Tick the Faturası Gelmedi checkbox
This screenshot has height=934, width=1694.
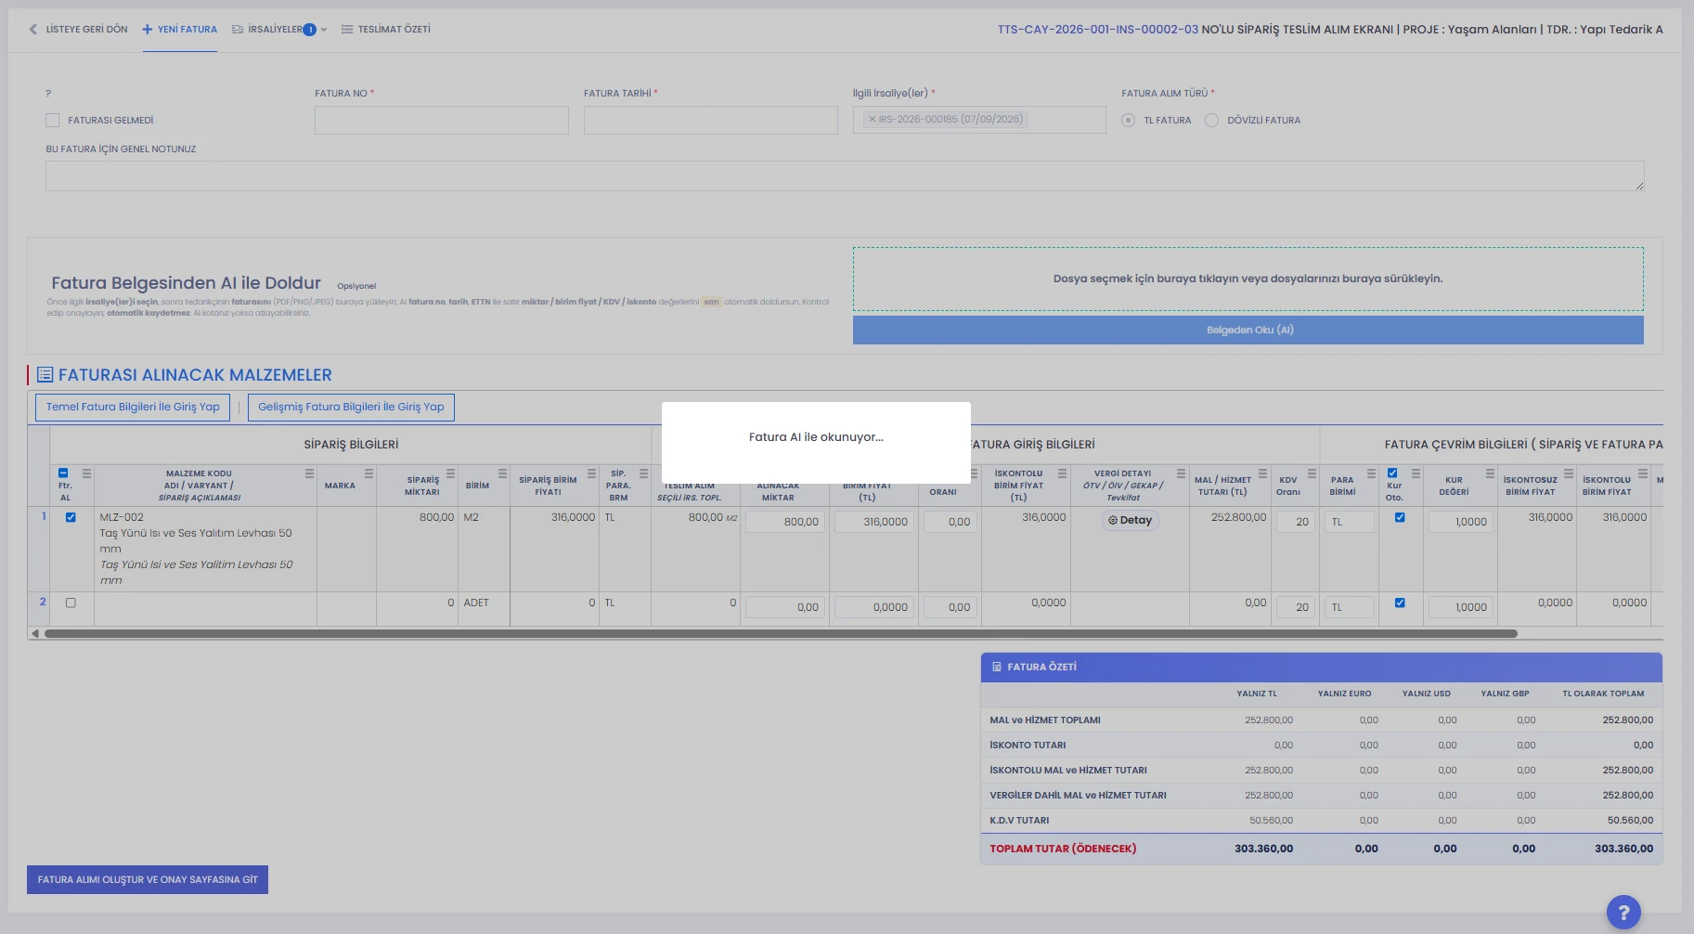click(52, 121)
